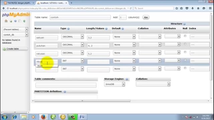The image size is (214, 120).
Task: Click the logout icon beside home icon
Action: click(11, 21)
